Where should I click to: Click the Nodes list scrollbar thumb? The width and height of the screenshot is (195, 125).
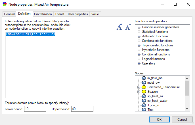[x=187, y=88]
